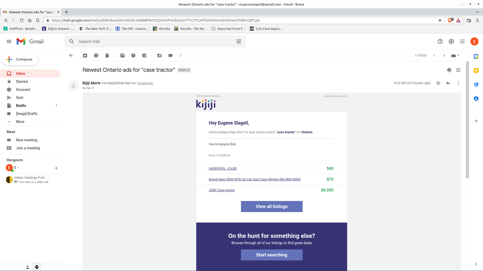Click the Add to Tasks icon
This screenshot has width=483, height=271.
pos(144,55)
